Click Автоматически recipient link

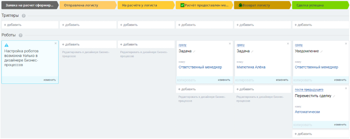pyautogui.click(x=307, y=112)
